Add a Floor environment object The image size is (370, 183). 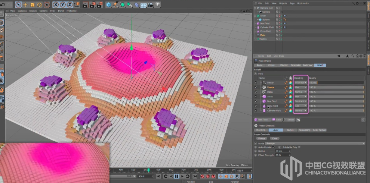coord(144,5)
